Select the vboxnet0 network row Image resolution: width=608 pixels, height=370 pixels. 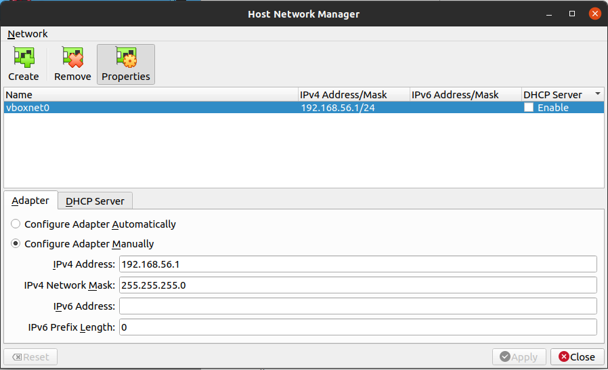tap(149, 108)
